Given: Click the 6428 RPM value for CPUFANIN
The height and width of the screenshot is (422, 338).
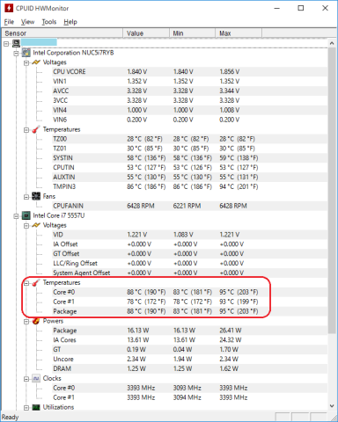Looking at the screenshot, I should pos(141,206).
